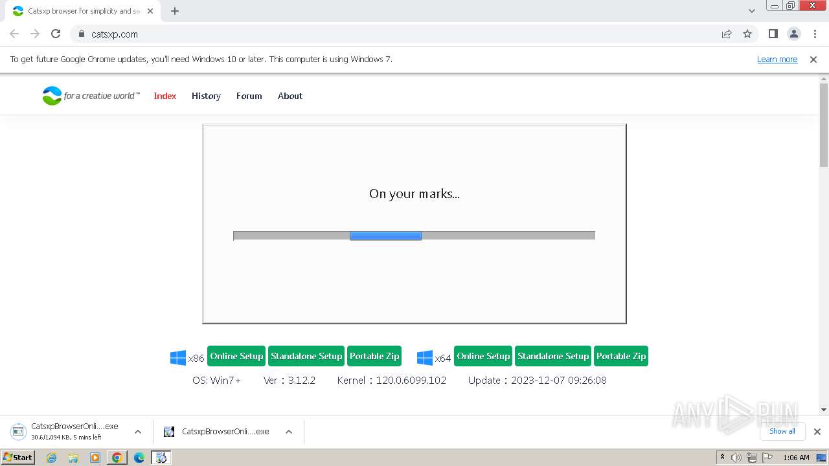The width and height of the screenshot is (829, 466).
Task: Click the taskbar clock 1:06 AM
Action: click(x=796, y=458)
